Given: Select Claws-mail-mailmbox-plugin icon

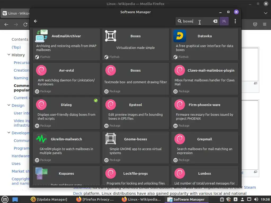Looking at the screenshot, I should click(180, 70).
